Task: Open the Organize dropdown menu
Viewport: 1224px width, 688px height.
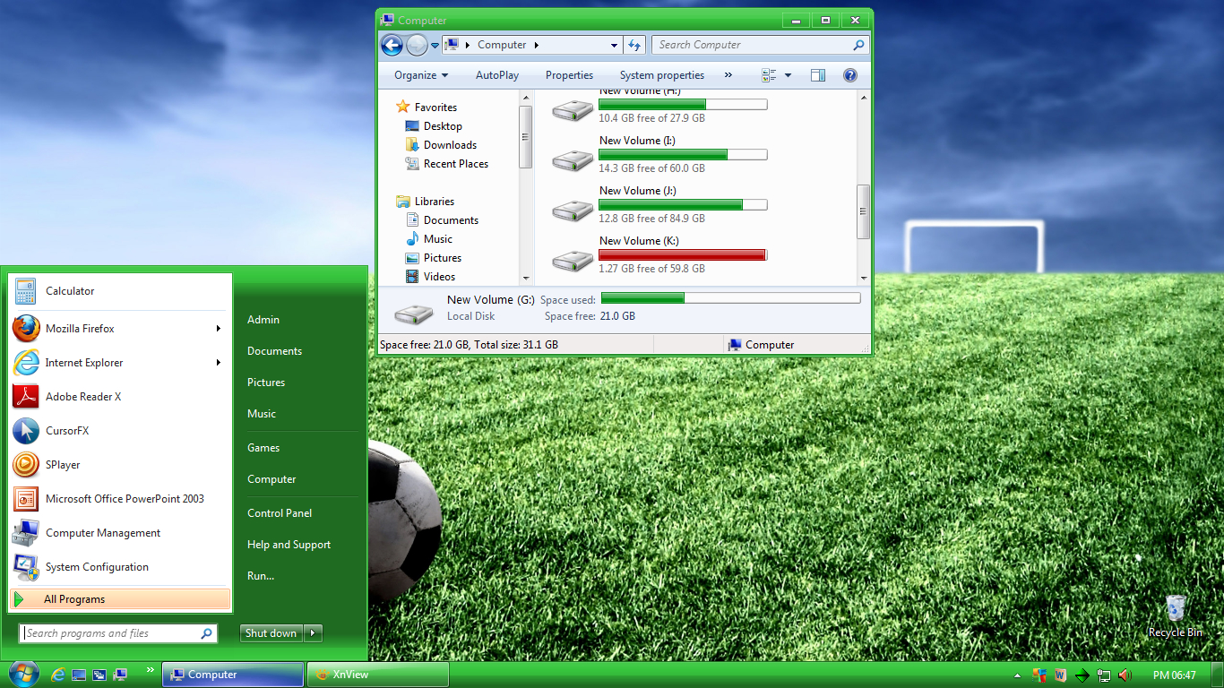Action: 421,75
